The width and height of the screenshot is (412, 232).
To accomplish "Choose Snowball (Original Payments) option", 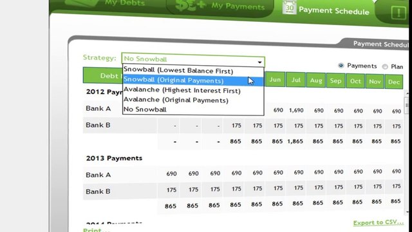I will (193, 80).
